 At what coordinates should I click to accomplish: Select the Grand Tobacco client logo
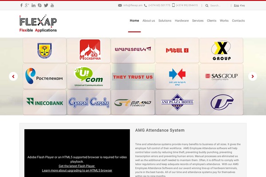pyautogui.click(x=133, y=102)
